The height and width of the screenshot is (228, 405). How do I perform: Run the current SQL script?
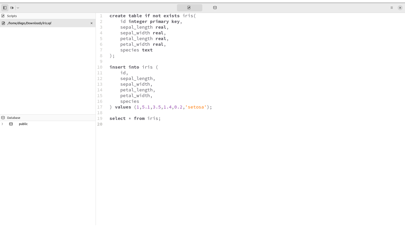tap(12, 8)
